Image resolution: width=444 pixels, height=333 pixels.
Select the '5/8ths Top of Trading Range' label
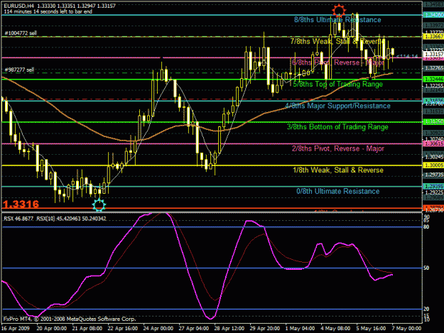coord(338,84)
